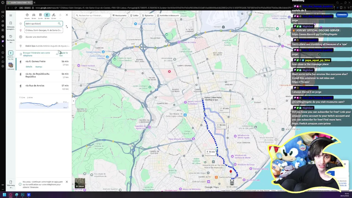Reload the page in the browser
The height and width of the screenshot is (198, 352).
16,8
